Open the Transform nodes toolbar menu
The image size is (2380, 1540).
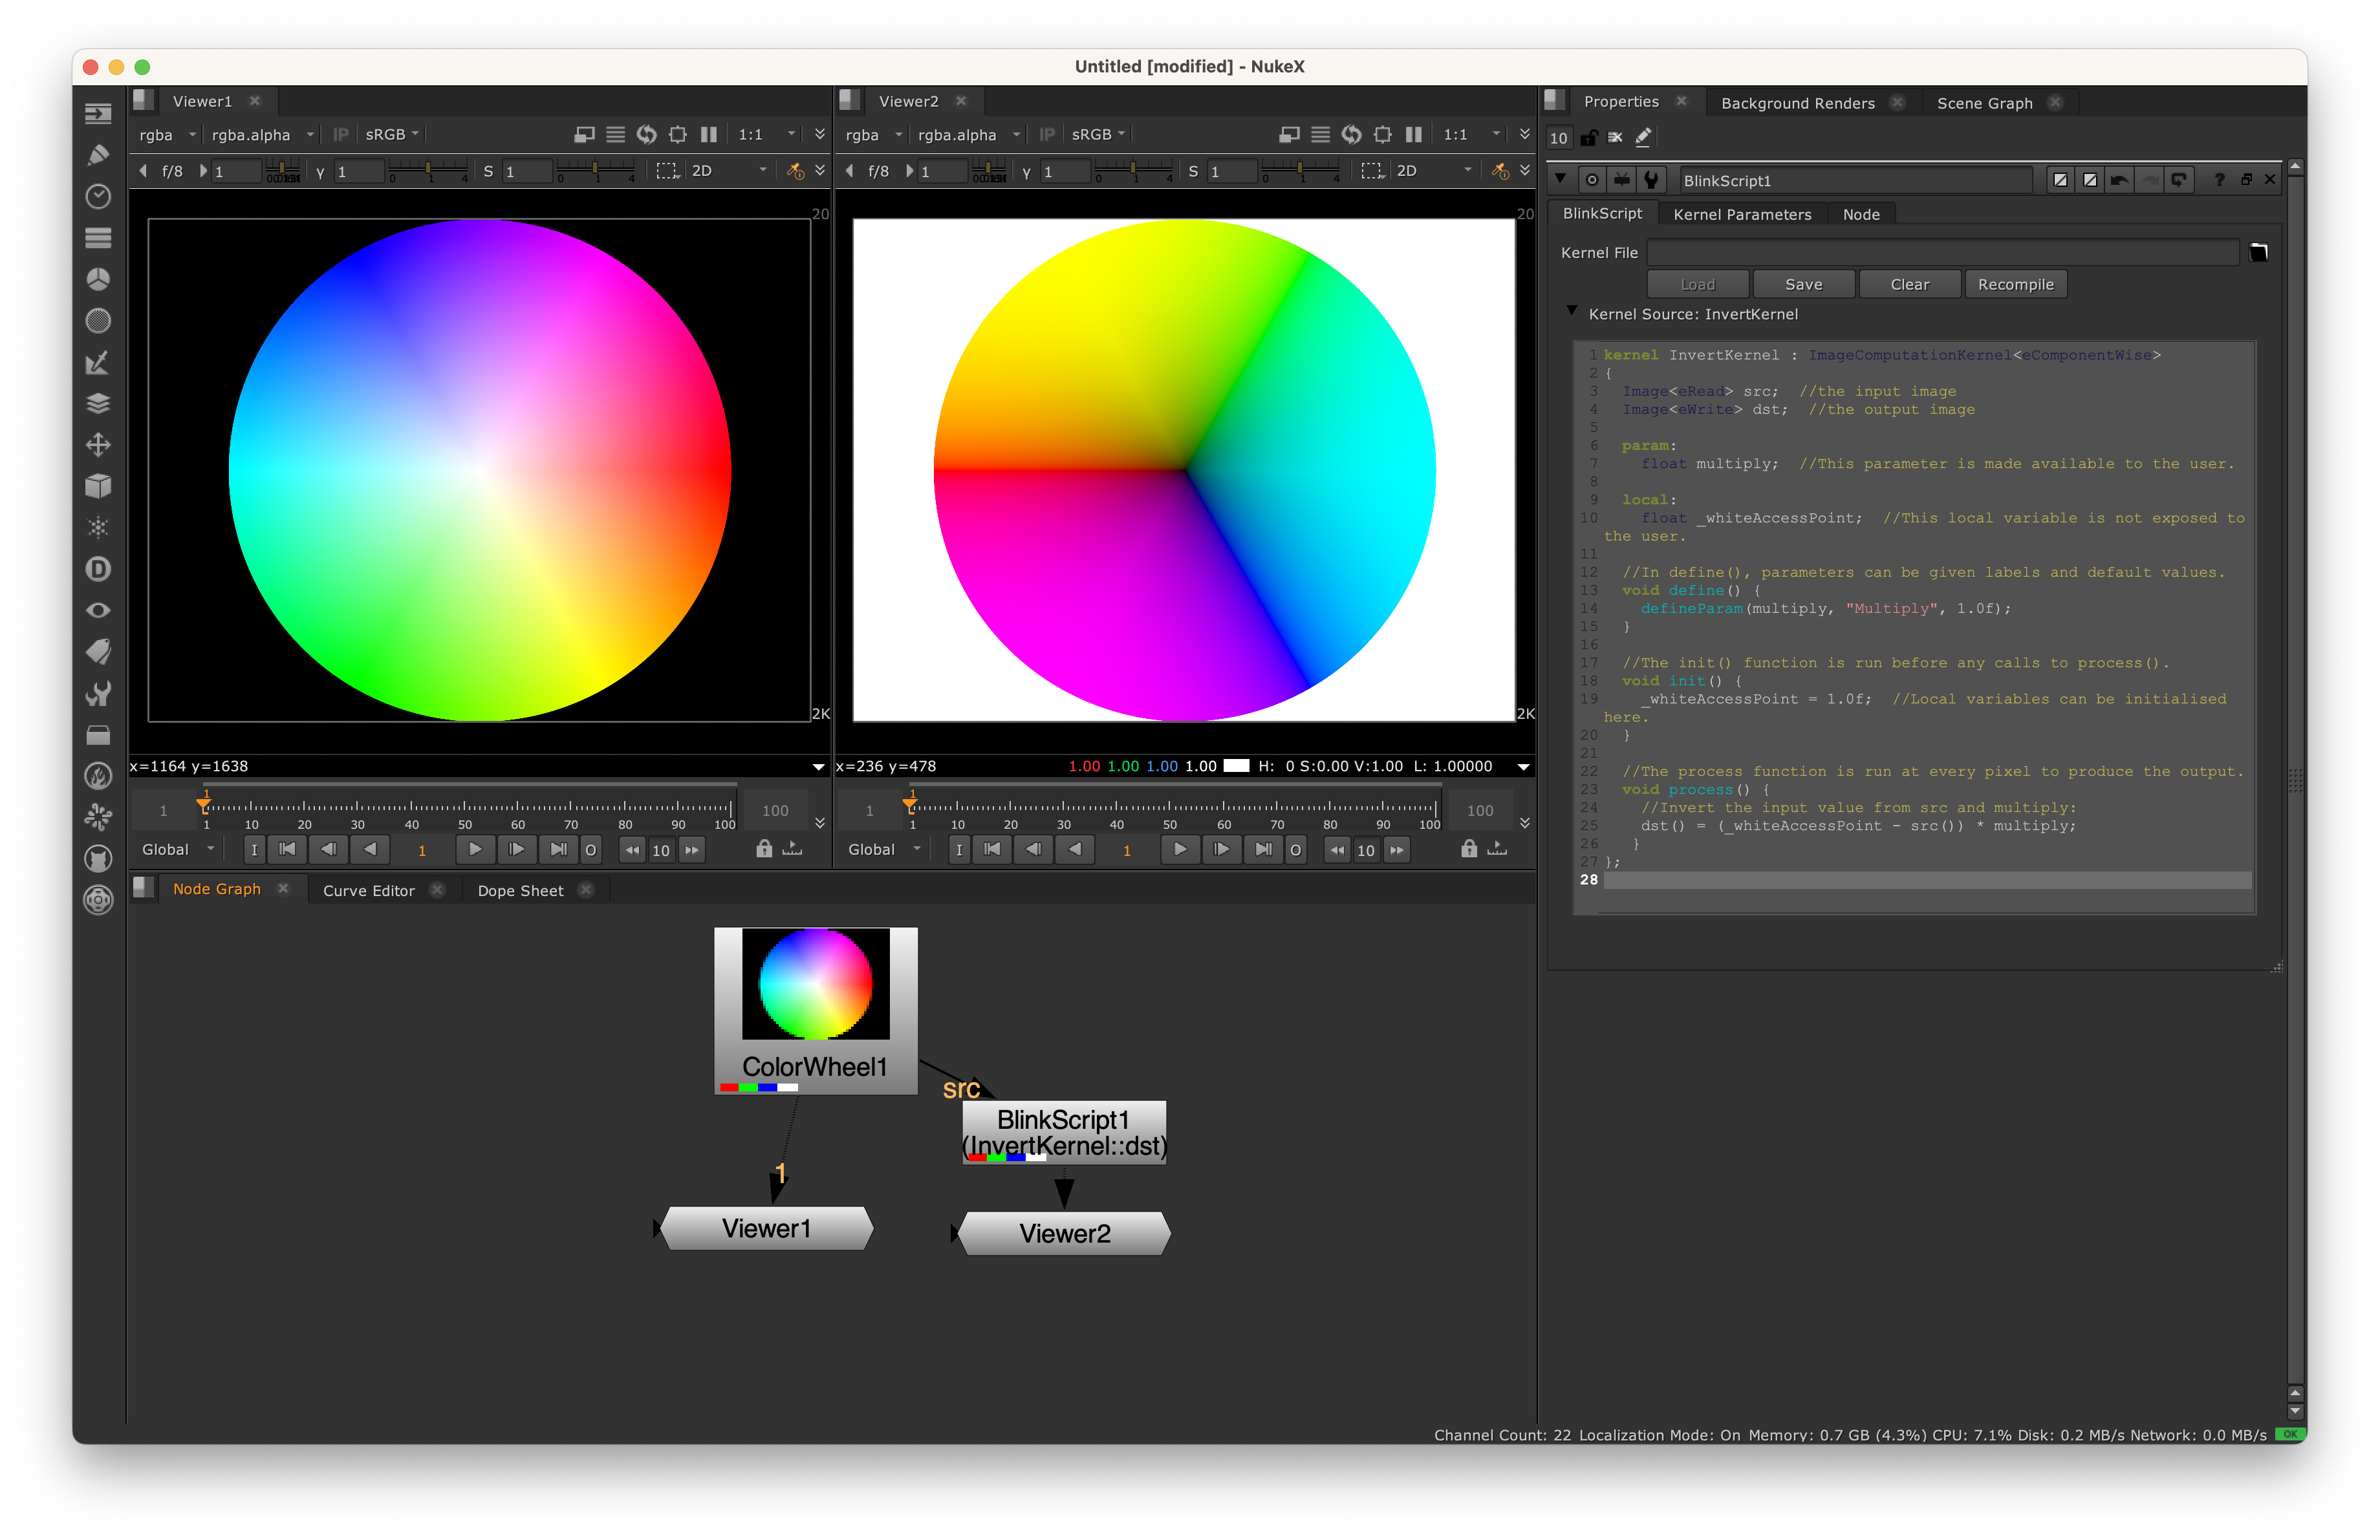coord(98,445)
